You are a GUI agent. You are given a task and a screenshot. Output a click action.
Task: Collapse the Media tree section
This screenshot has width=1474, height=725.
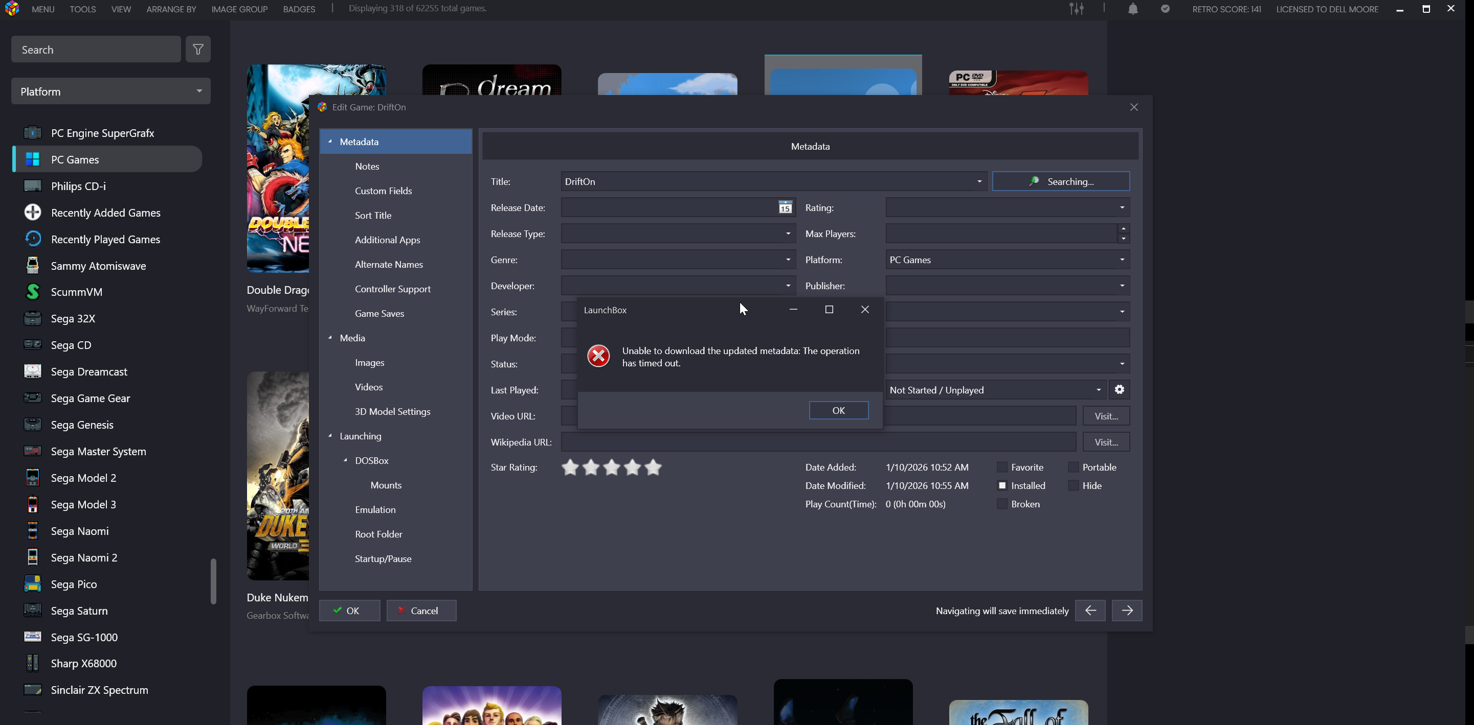330,338
